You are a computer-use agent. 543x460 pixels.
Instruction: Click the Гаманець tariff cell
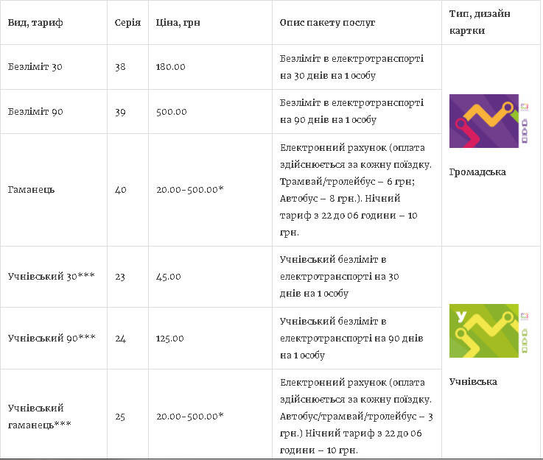[x=32, y=190]
